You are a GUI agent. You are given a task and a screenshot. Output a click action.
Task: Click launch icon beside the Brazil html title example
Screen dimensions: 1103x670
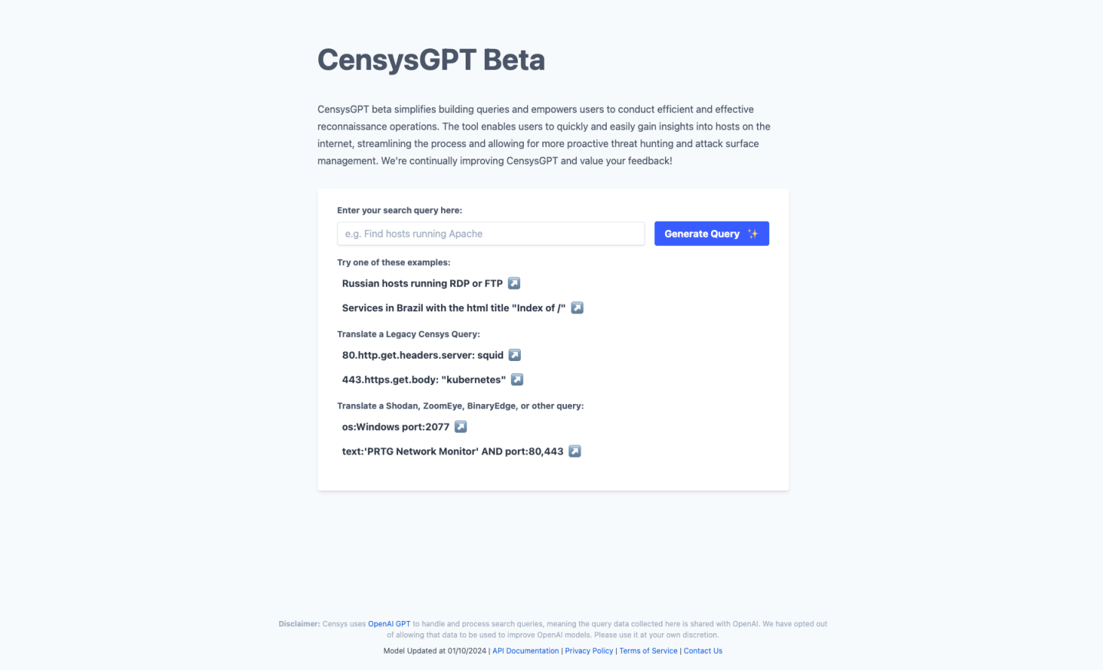tap(577, 307)
